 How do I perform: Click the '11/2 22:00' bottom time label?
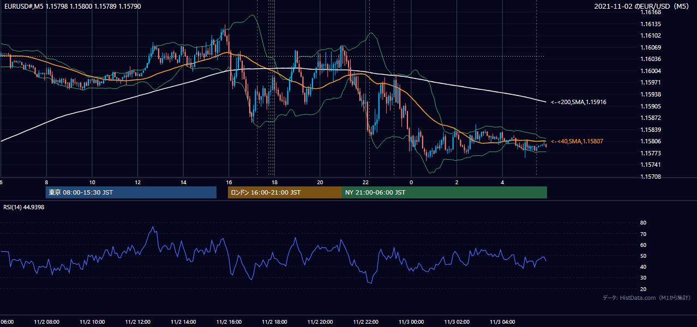pos(365,322)
